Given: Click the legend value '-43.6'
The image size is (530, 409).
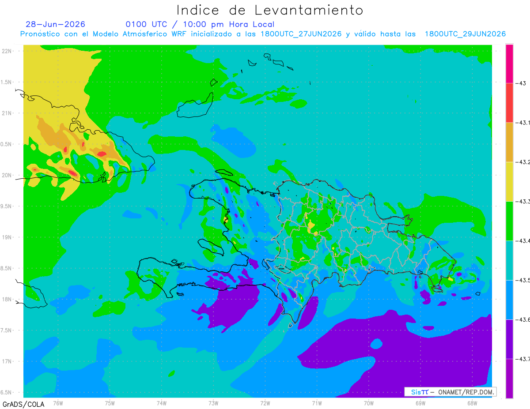Looking at the screenshot, I should tap(523, 319).
